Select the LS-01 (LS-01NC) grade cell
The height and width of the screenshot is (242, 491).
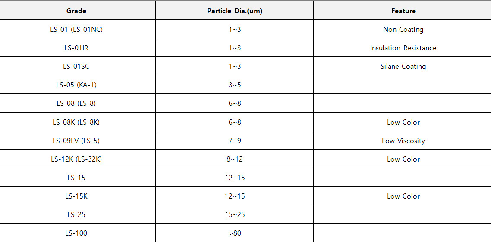(76, 30)
